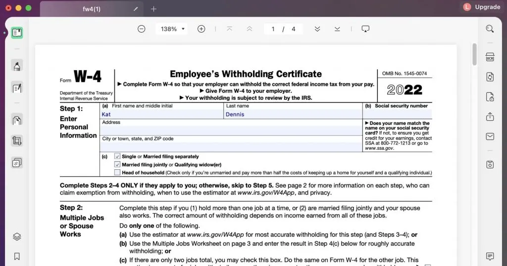Select the fw4(1) document tab
The width and height of the screenshot is (507, 266).
pos(92,9)
